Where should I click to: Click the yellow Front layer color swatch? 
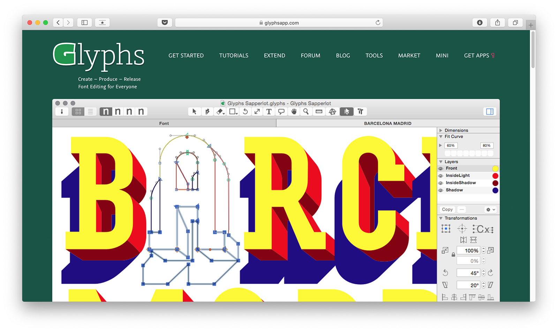(x=495, y=168)
